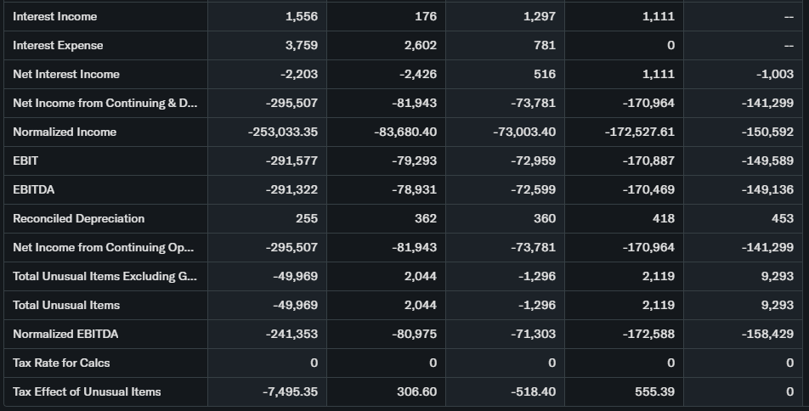Image resolution: width=809 pixels, height=411 pixels.
Task: Click the Interest Income row label
Action: (55, 17)
